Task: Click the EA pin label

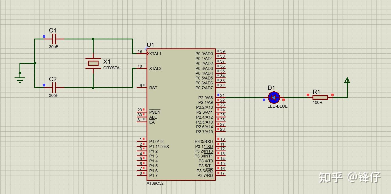Action: [152, 122]
